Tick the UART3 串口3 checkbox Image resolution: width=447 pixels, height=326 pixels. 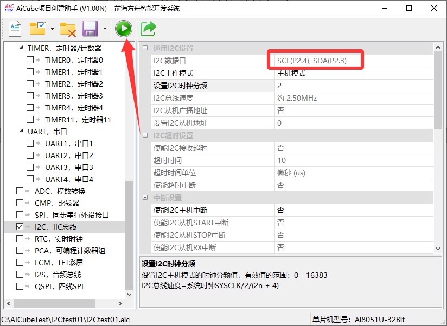(30, 167)
